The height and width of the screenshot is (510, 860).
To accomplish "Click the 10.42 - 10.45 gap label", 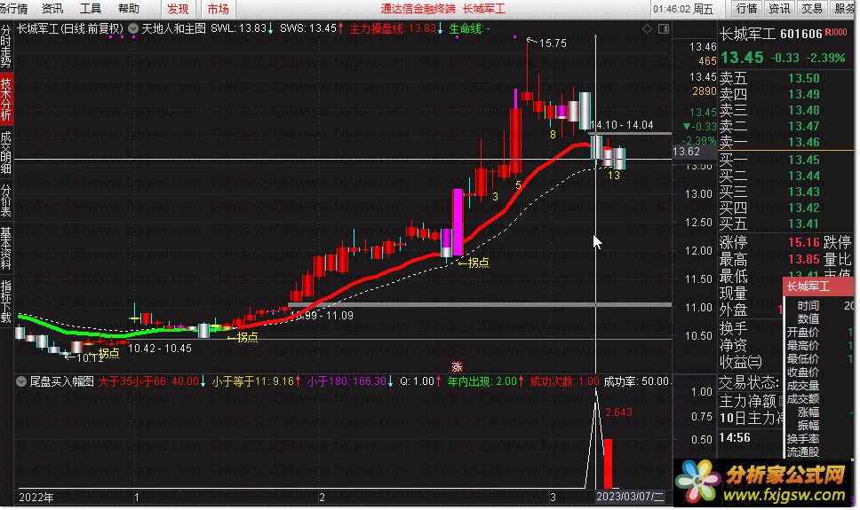I will tap(160, 349).
